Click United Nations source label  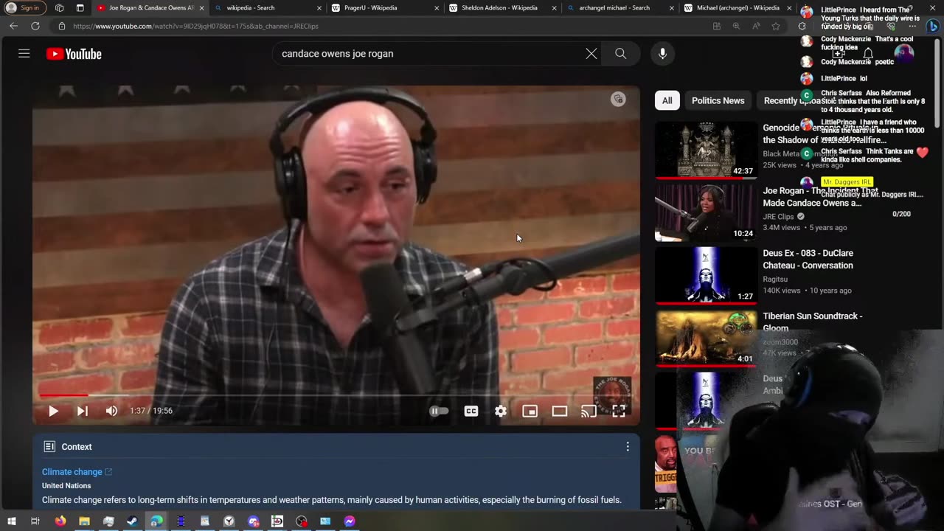point(66,486)
